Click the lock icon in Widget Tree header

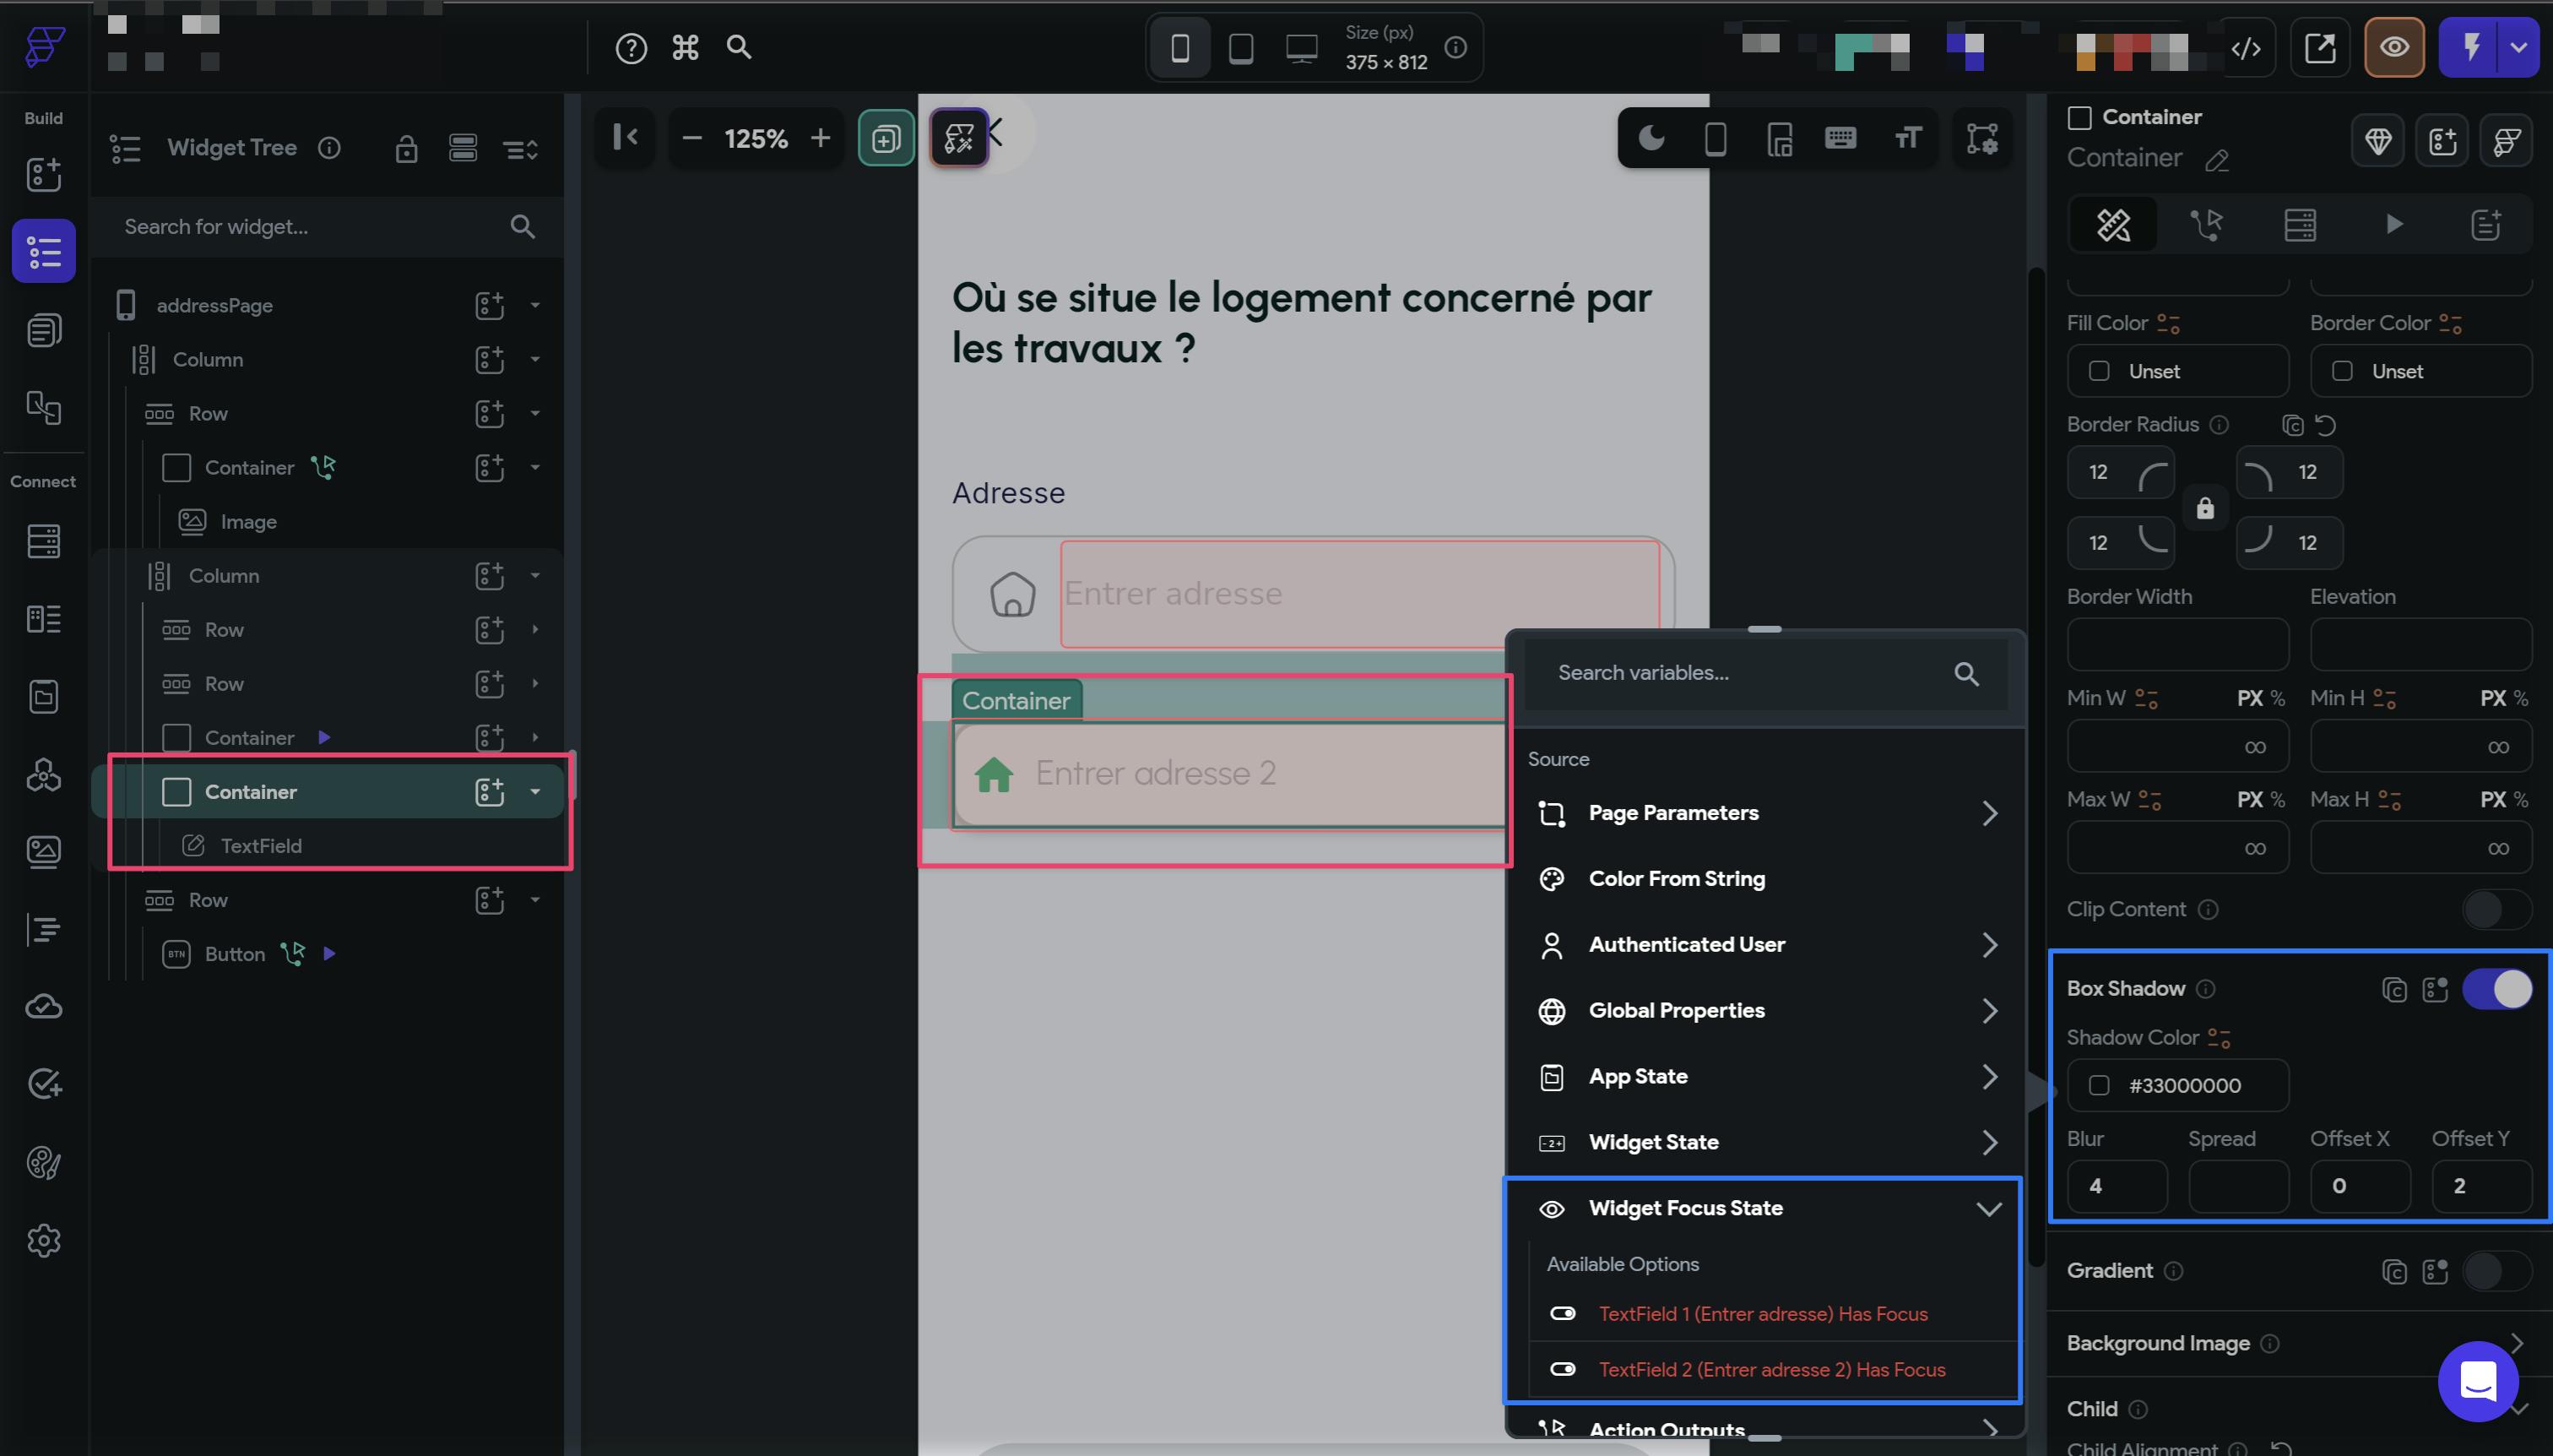(x=406, y=149)
